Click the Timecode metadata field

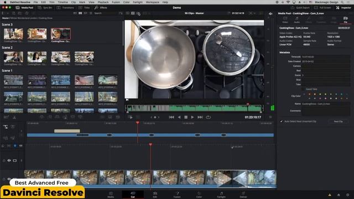(326, 57)
